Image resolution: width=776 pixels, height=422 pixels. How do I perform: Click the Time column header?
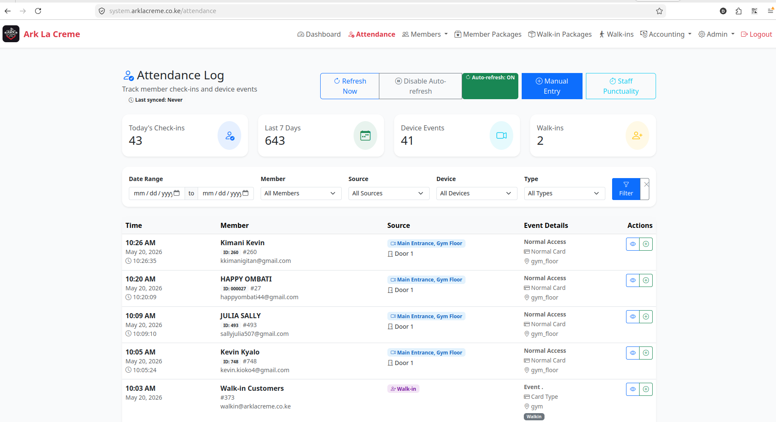tap(133, 225)
